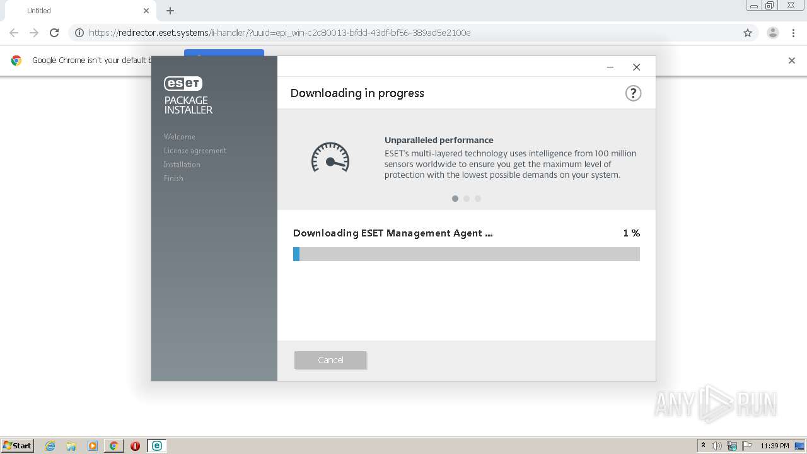Cancel the ESET download
807x454 pixels.
pos(330,360)
